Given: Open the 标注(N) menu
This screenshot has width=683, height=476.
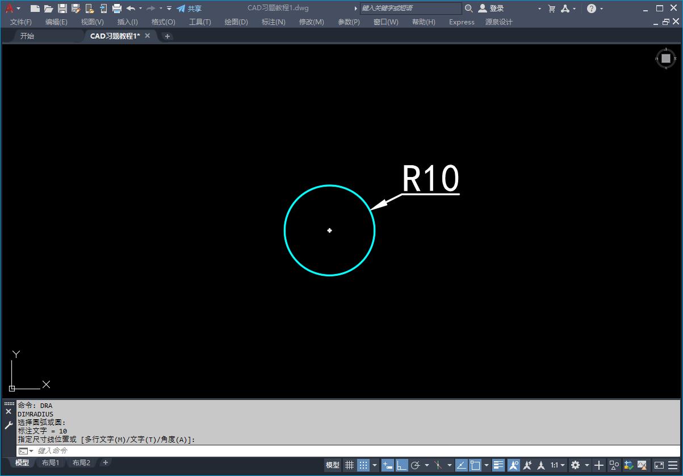Looking at the screenshot, I should click(274, 22).
